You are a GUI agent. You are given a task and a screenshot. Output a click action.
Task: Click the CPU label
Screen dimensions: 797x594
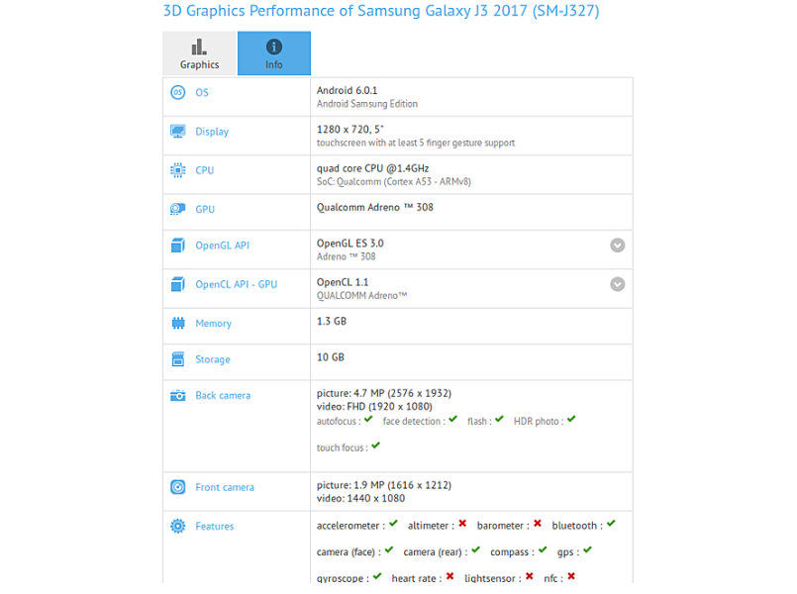click(205, 170)
